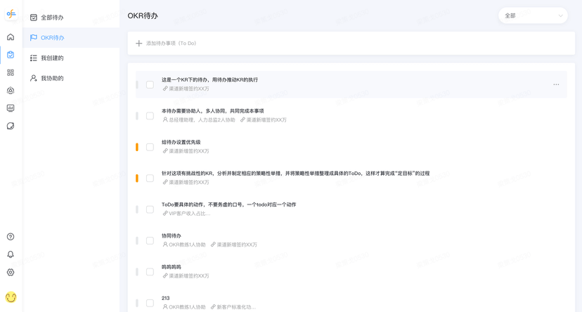Check the '本待办需要协助人' todo checkbox

[x=150, y=116]
